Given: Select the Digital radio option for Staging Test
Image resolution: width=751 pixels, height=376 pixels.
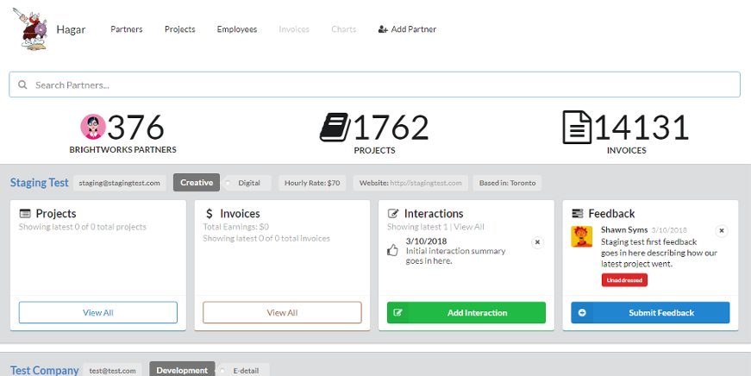Looking at the screenshot, I should click(x=228, y=183).
